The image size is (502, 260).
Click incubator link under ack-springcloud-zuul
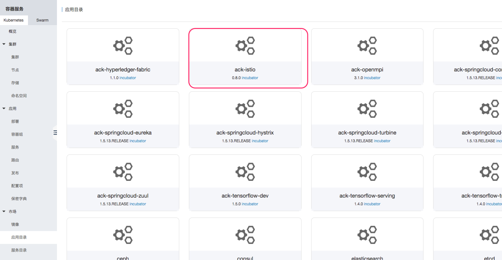click(x=138, y=204)
